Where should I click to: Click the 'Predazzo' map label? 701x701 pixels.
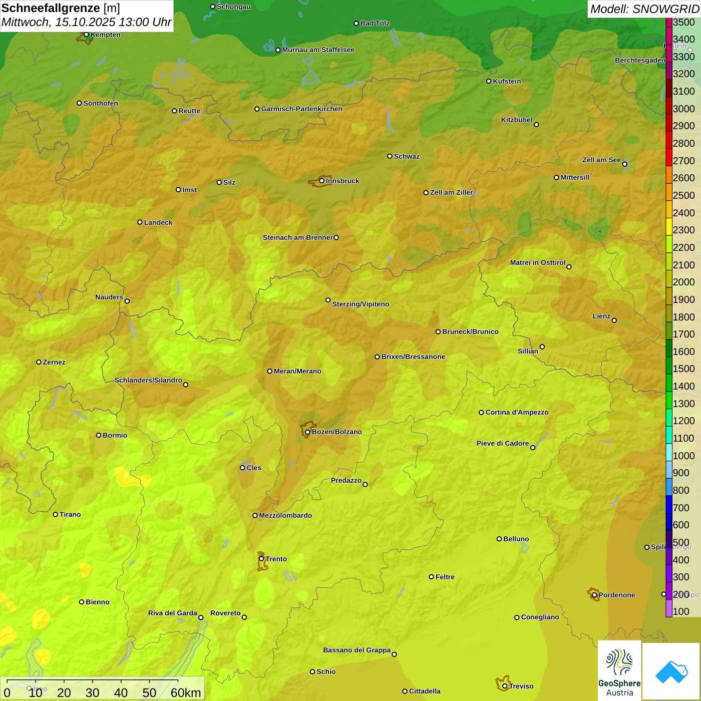(x=346, y=480)
